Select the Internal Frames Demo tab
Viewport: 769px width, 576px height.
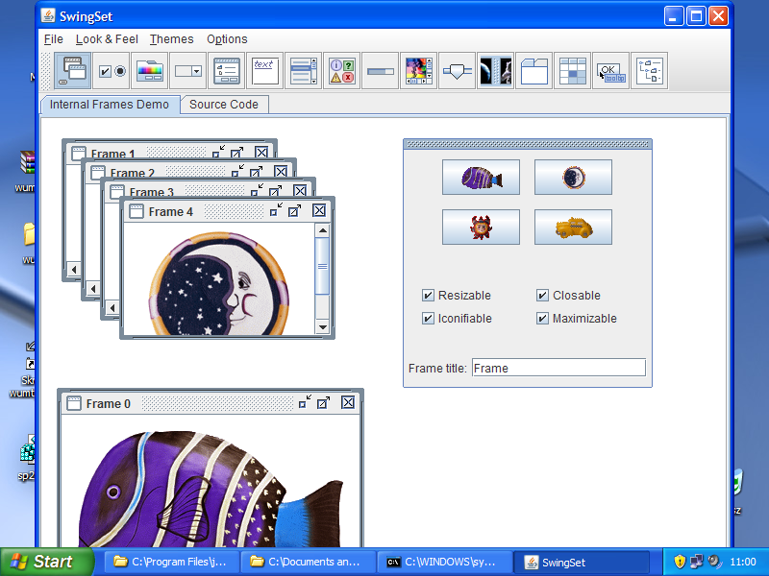(x=110, y=105)
